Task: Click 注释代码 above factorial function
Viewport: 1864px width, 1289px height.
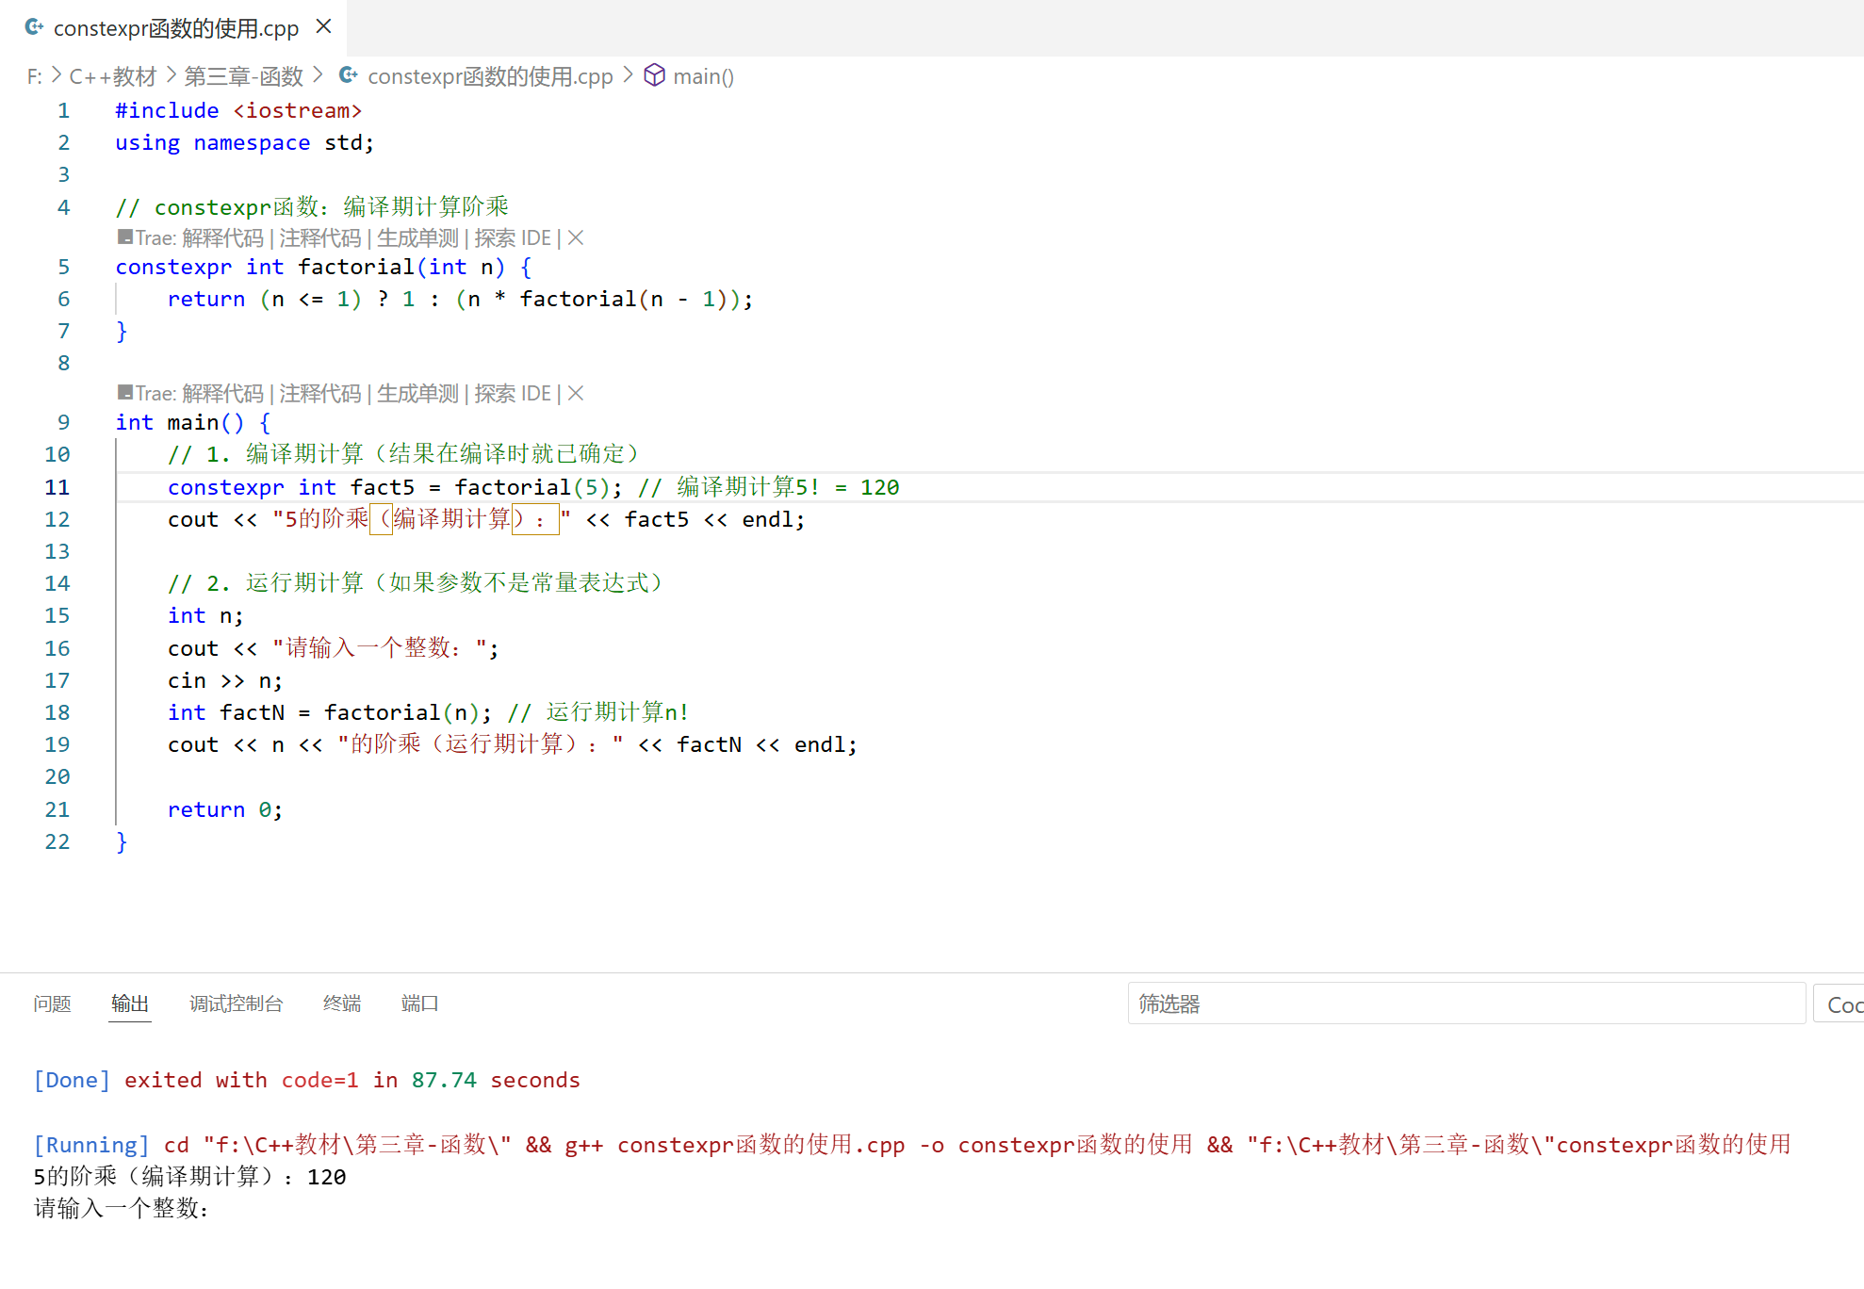Action: tap(319, 237)
